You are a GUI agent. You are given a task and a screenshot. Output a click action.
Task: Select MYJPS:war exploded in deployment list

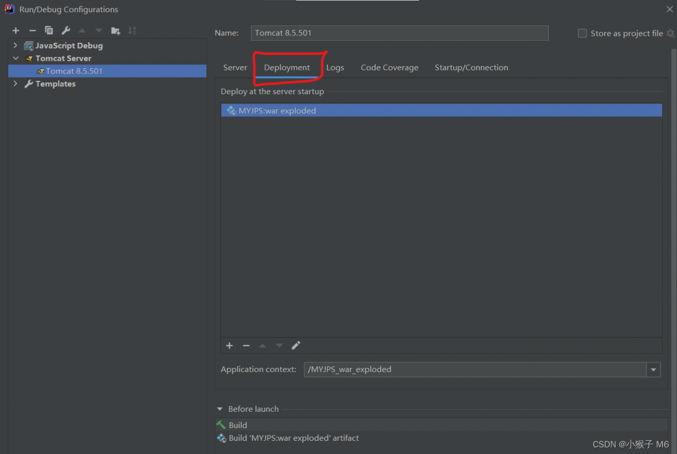pyautogui.click(x=441, y=110)
